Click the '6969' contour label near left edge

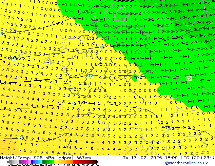[12, 59]
